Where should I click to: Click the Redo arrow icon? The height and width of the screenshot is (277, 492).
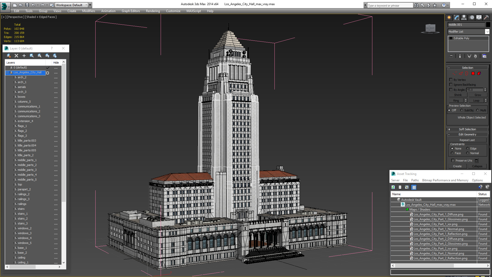[x=42, y=5]
